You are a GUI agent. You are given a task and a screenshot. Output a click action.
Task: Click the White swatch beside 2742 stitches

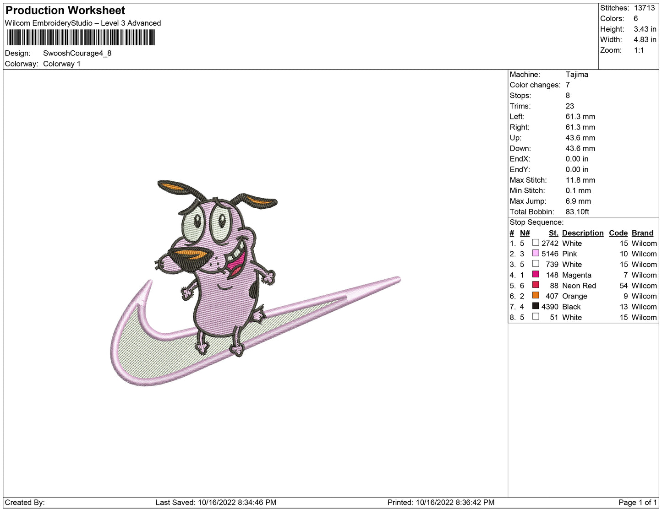536,243
